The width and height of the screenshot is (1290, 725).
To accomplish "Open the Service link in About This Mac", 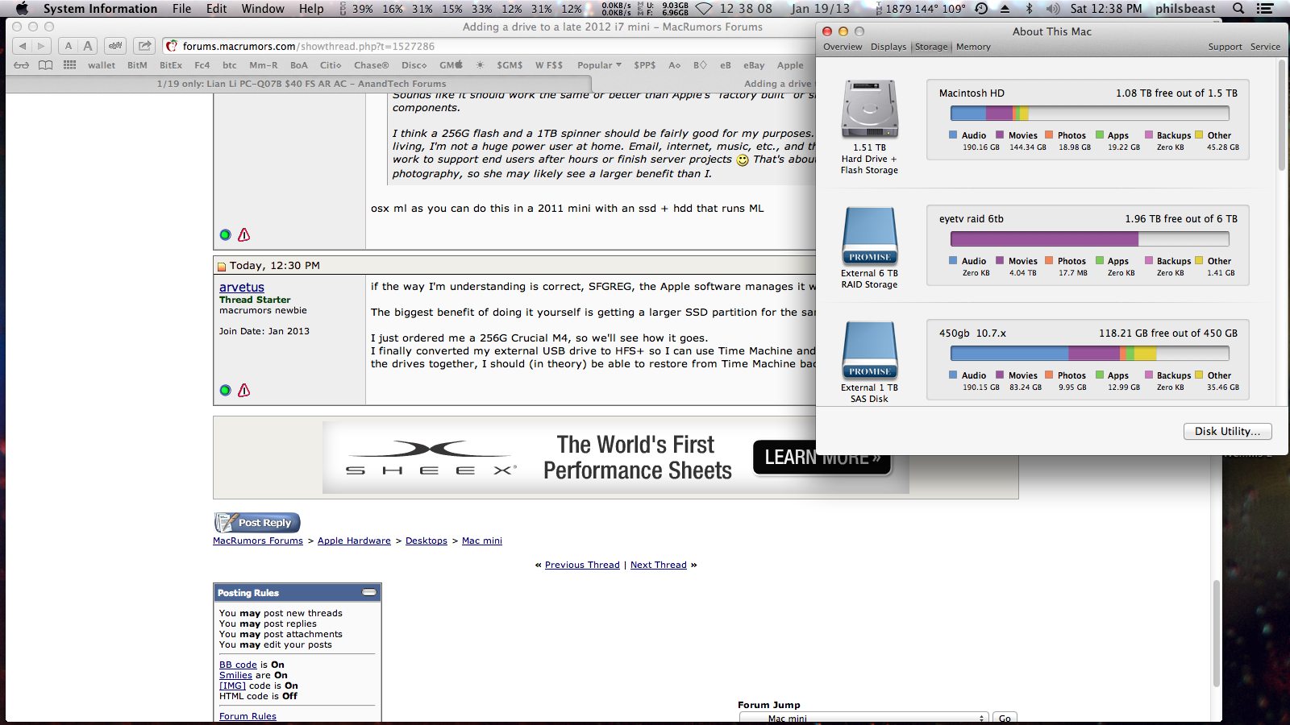I will point(1265,47).
